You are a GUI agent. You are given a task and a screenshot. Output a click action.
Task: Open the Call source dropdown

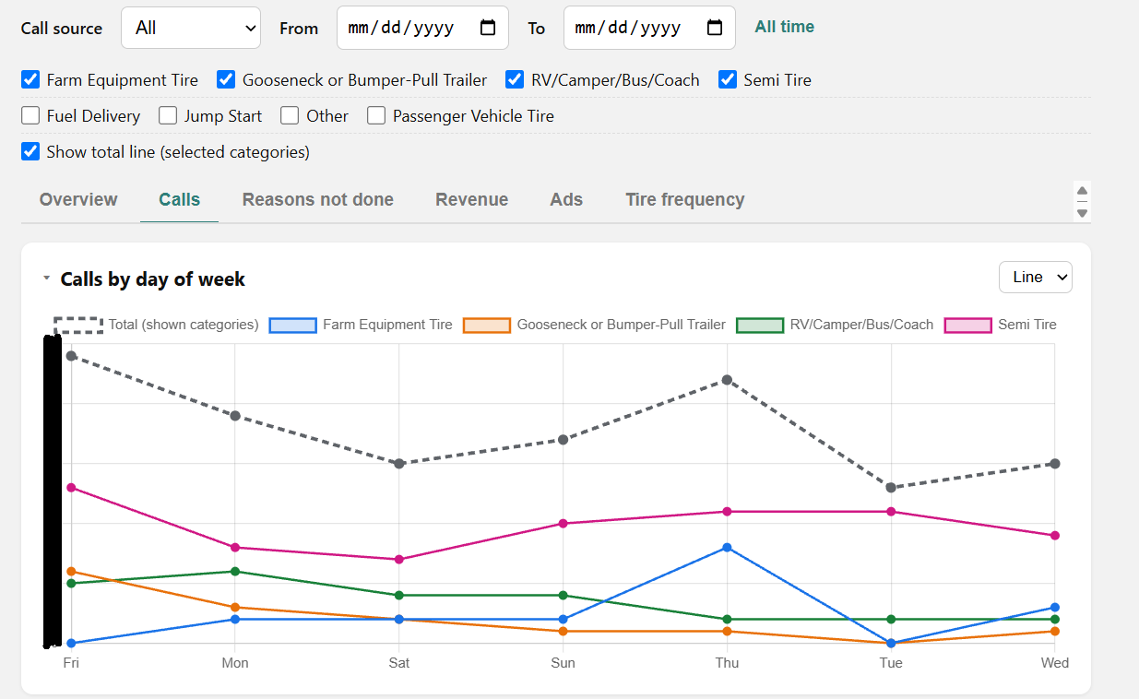[x=191, y=28]
